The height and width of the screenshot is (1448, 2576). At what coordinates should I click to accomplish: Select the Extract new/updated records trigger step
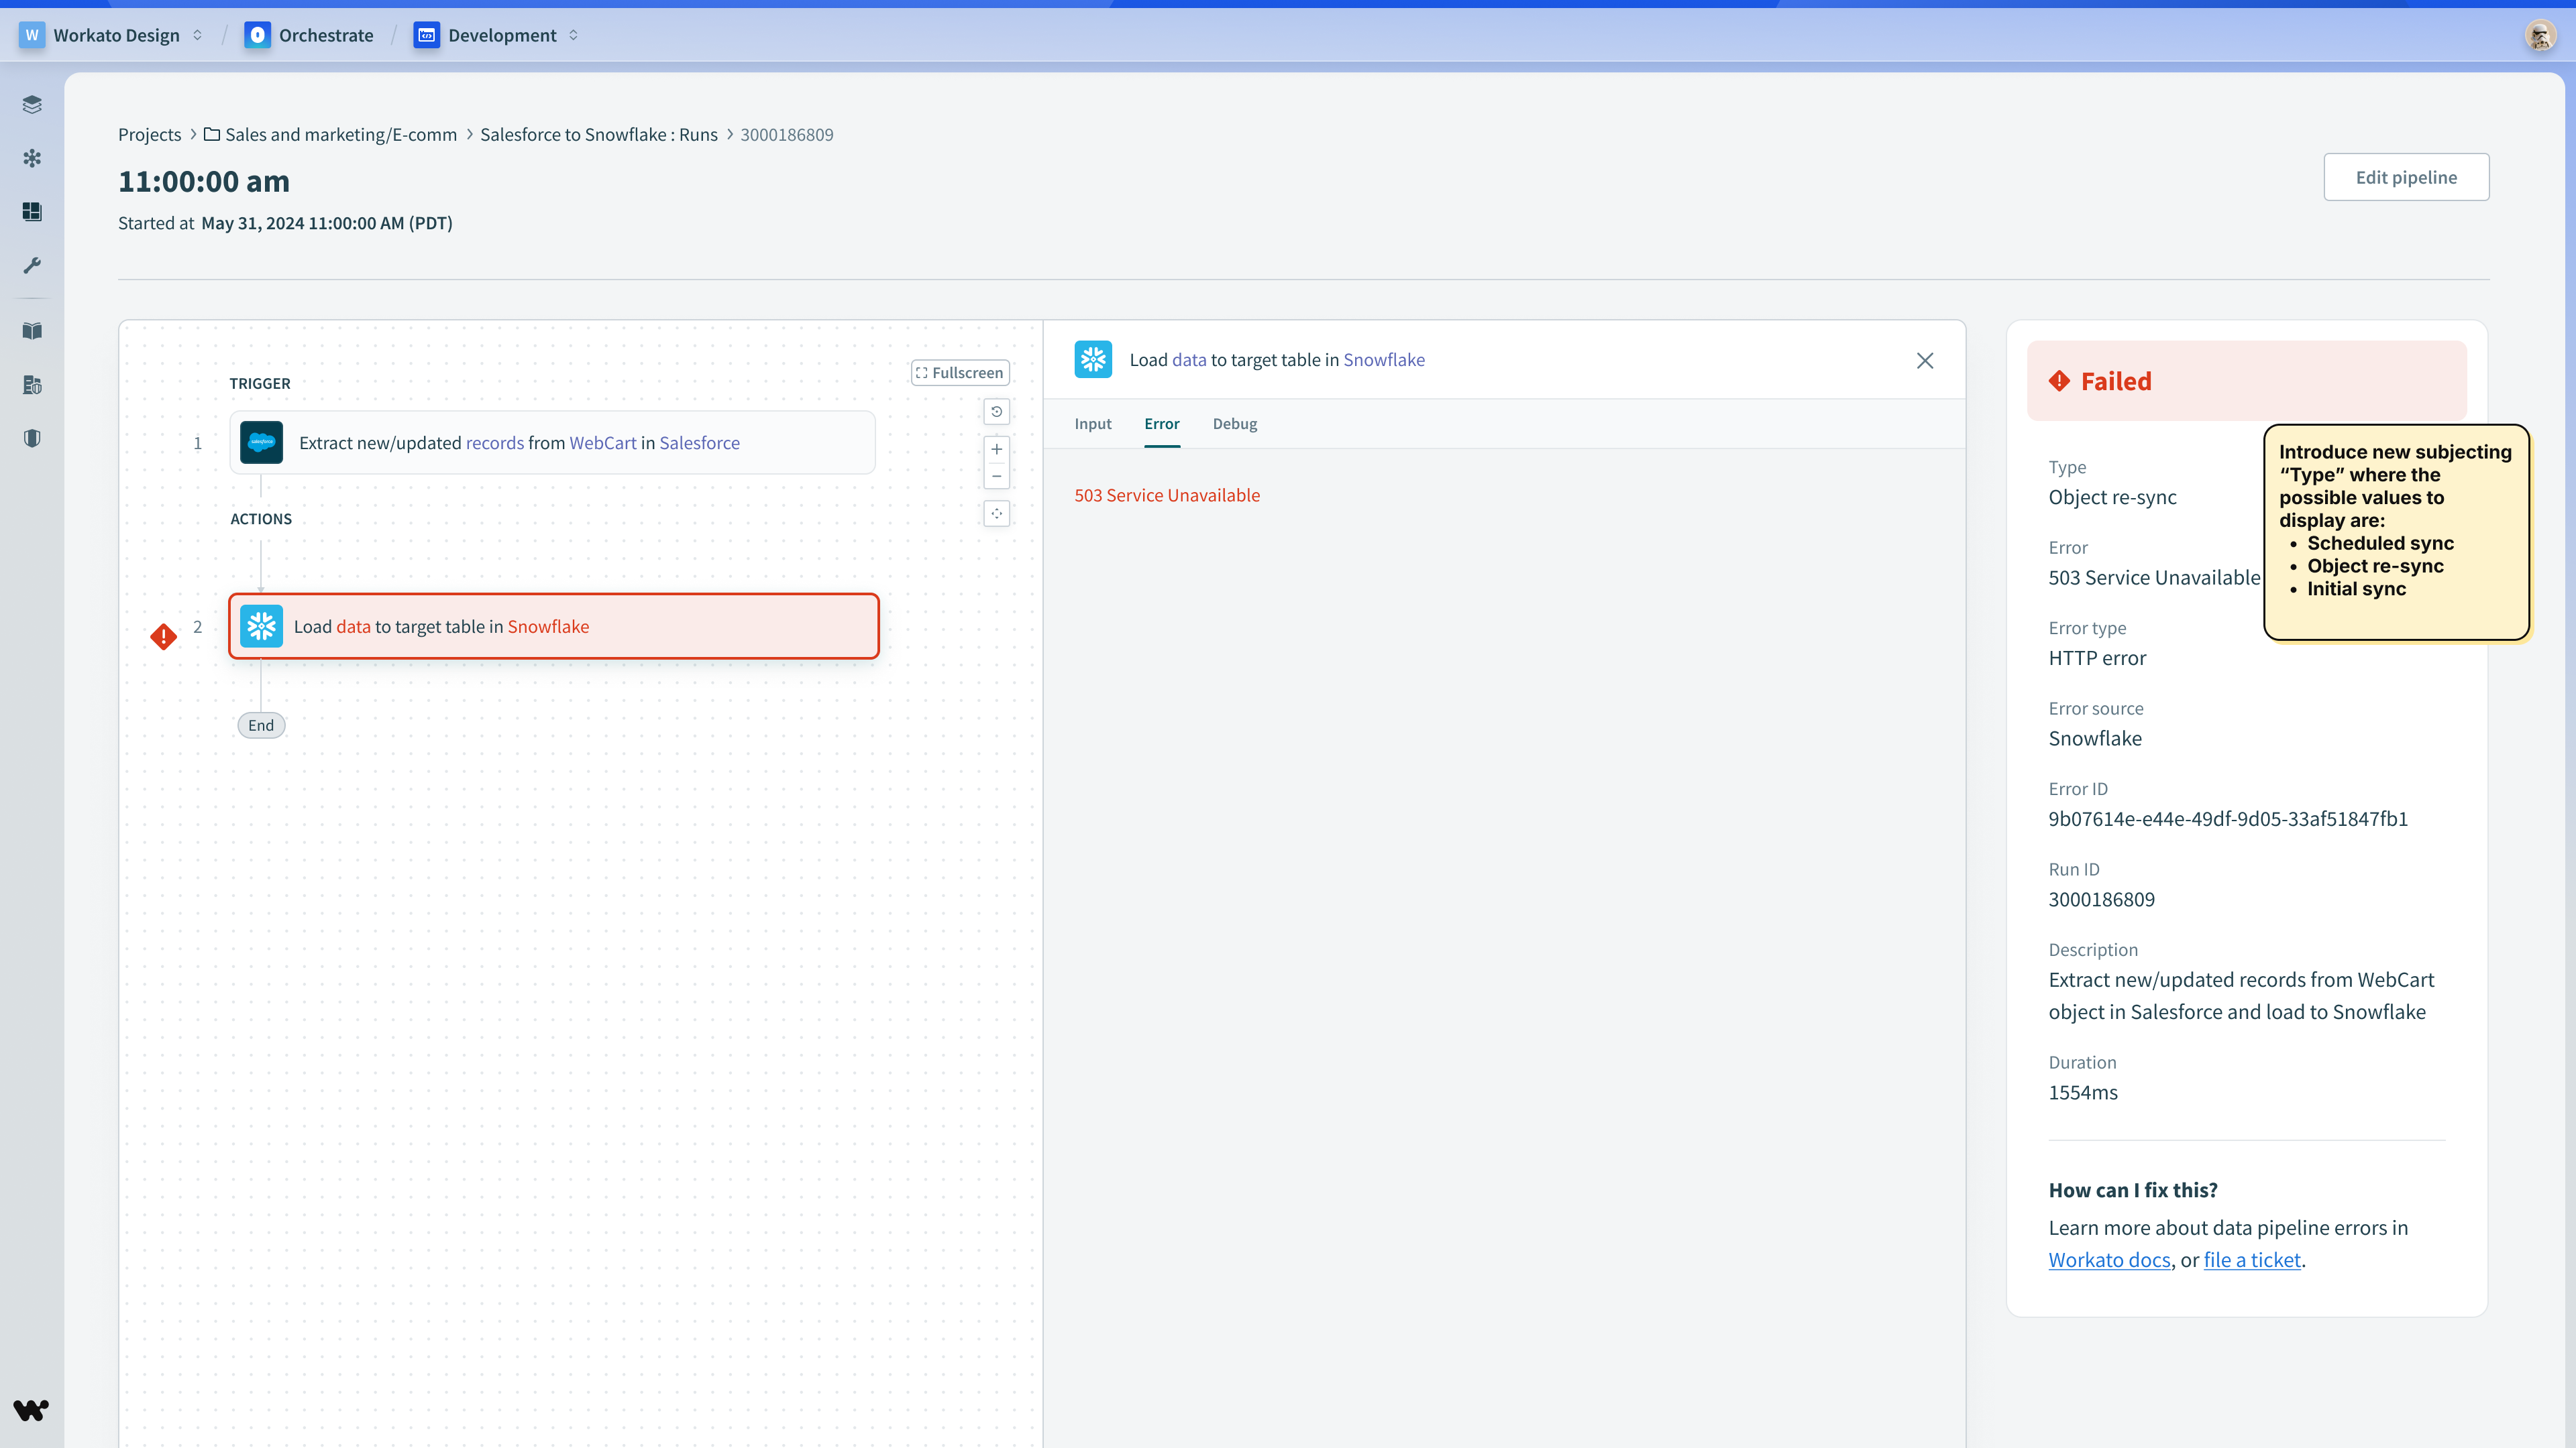click(x=553, y=442)
